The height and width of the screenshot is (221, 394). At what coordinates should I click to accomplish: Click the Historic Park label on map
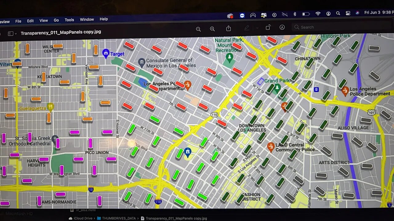click(x=336, y=36)
